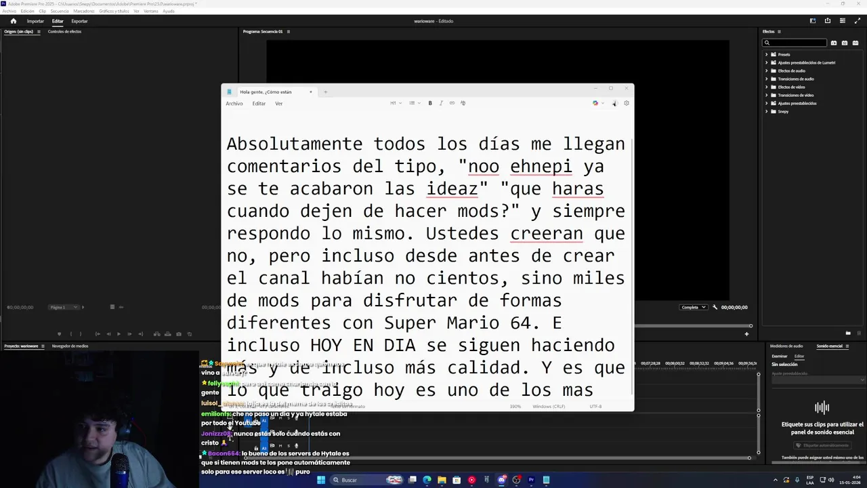This screenshot has height=488, width=867.
Task: Open Notepad list style dropdown
Action: pyautogui.click(x=415, y=103)
